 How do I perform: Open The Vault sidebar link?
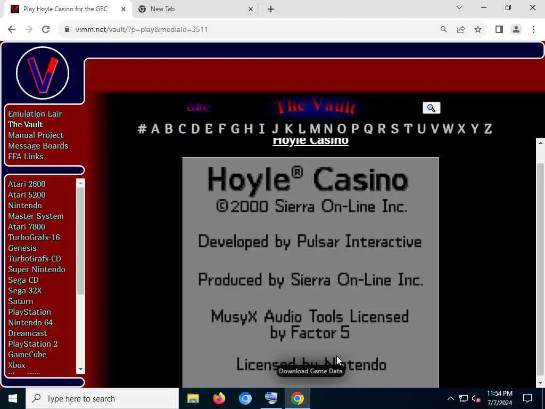point(26,125)
